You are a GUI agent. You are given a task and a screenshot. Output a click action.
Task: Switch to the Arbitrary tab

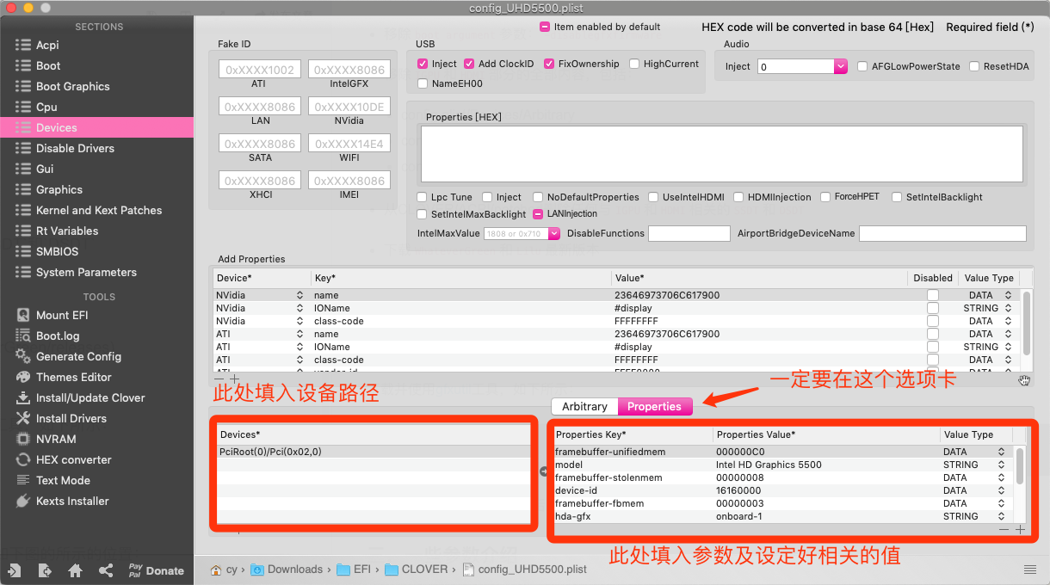coord(584,406)
